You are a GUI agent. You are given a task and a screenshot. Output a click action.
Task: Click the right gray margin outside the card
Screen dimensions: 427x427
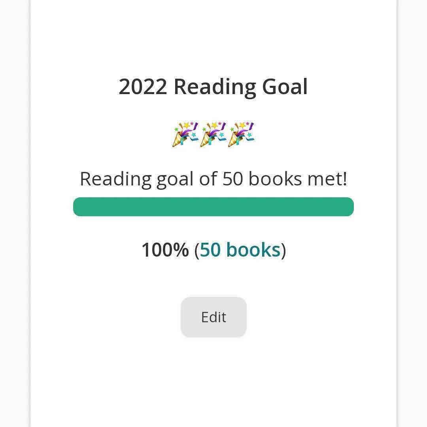pyautogui.click(x=413, y=213)
